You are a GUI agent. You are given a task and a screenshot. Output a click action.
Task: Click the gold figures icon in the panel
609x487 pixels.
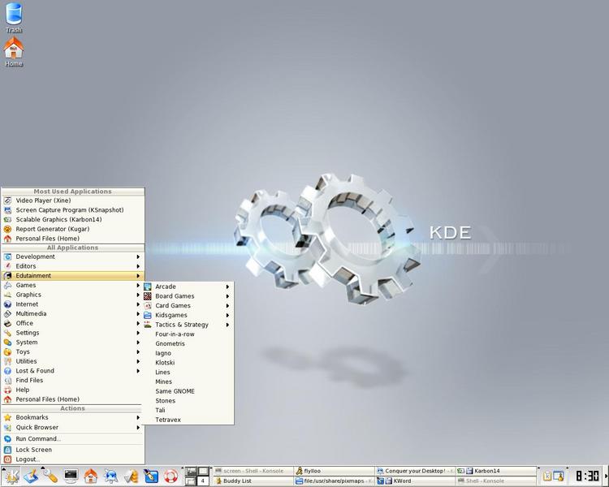(131, 476)
